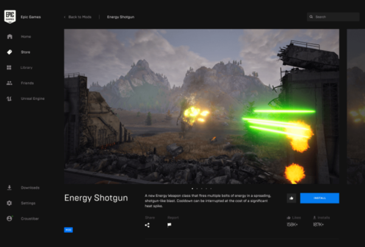Click the back chevron before Back to Mods
The height and width of the screenshot is (247, 365).
[64, 17]
